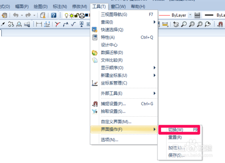
Task: Expand the 新建坐标系(U) submenu
Action: pyautogui.click(x=124, y=75)
